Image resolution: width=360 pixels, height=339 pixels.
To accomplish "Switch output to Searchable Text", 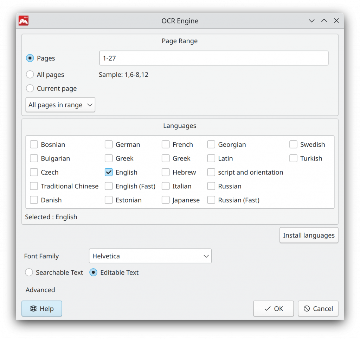I will 29,272.
